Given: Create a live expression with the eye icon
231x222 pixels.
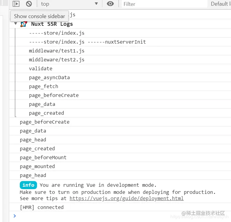Looking at the screenshot, I should coord(110,4).
